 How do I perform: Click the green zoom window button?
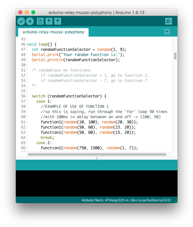33,12
